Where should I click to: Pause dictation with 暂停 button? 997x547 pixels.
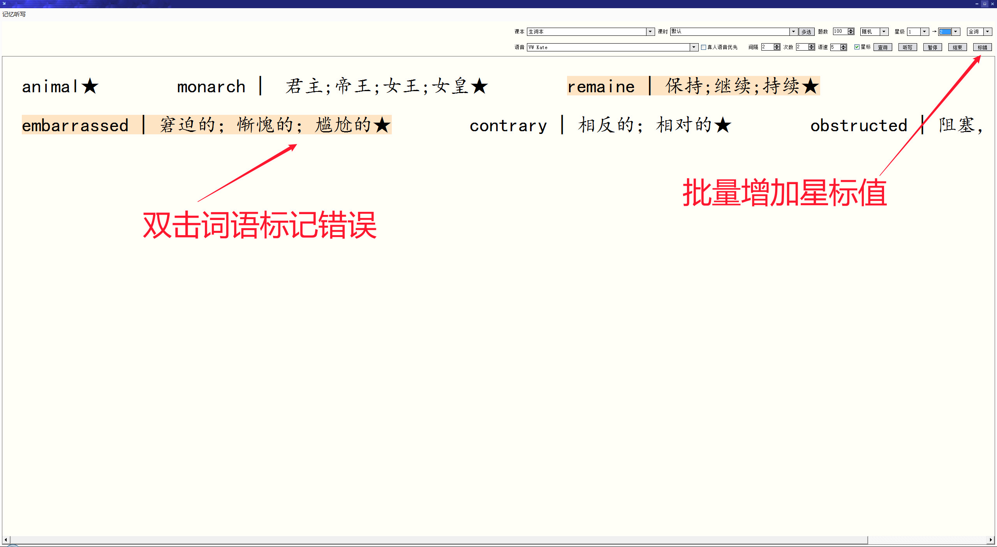click(x=932, y=47)
